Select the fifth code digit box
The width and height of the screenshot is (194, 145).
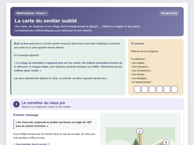[167, 89]
